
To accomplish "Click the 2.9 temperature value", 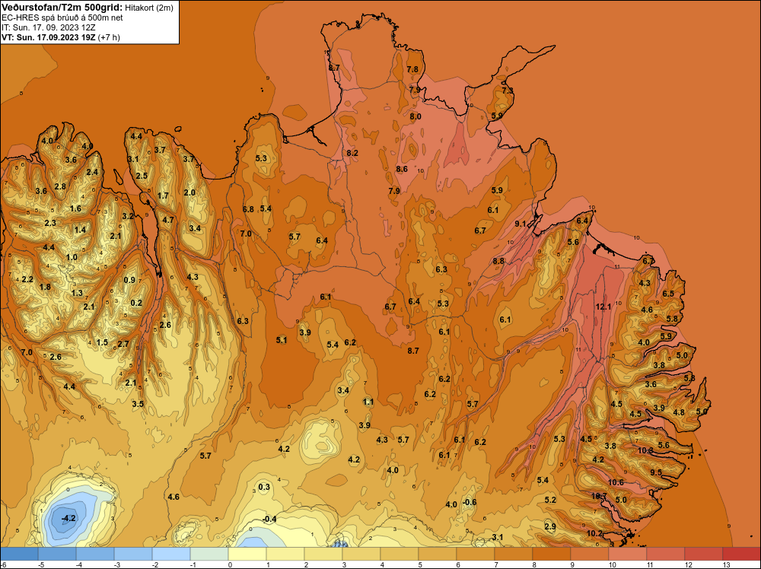I will [x=550, y=527].
